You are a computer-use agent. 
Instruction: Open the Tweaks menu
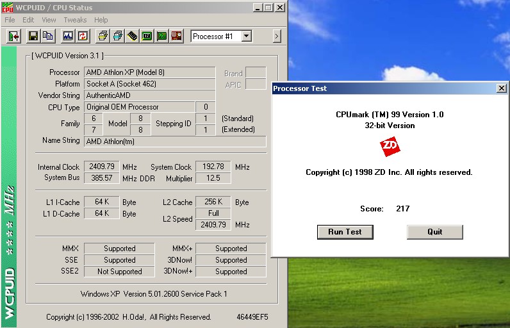pos(75,20)
